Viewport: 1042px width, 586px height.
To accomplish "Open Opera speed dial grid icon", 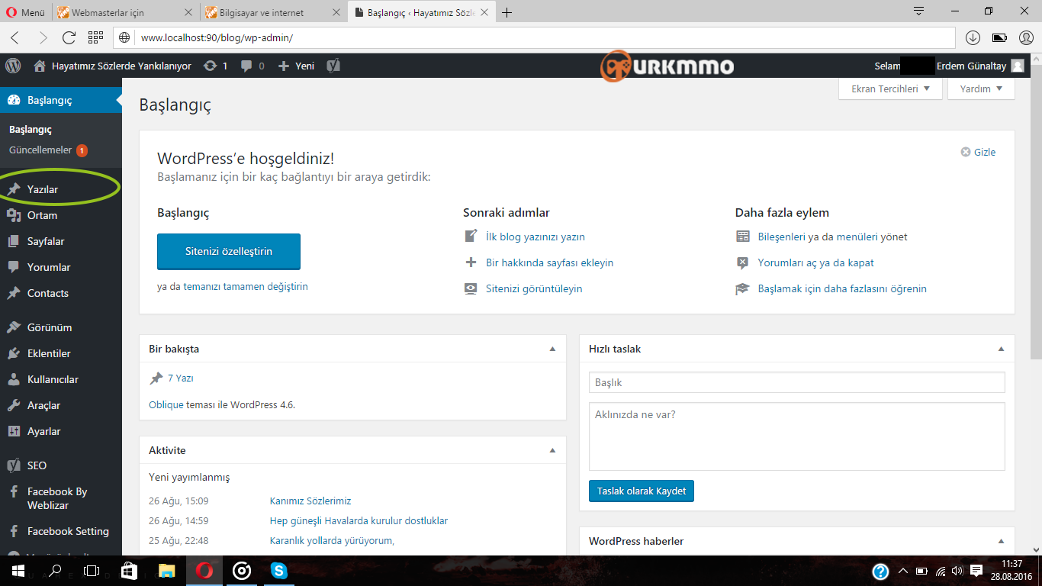I will pos(95,37).
